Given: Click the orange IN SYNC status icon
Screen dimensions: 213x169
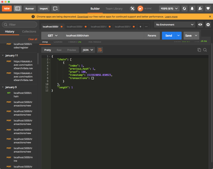Looking at the screenshot, I should point(140,9).
